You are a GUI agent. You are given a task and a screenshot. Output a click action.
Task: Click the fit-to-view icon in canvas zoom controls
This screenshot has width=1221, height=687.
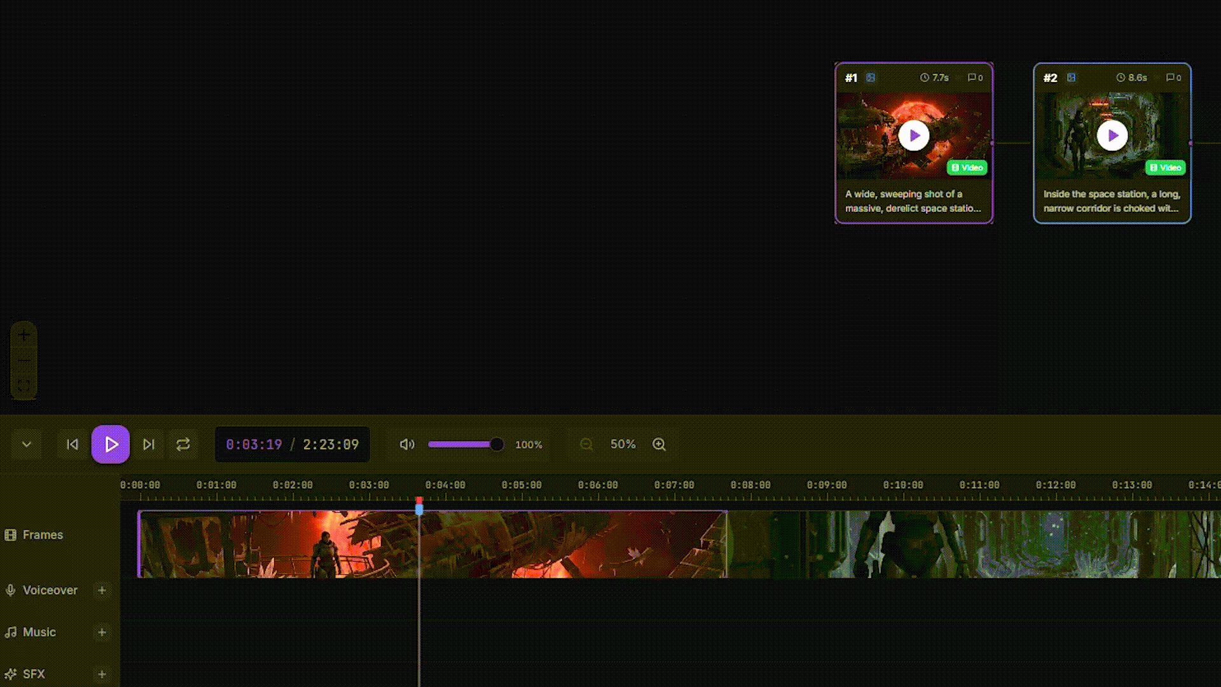tap(24, 384)
